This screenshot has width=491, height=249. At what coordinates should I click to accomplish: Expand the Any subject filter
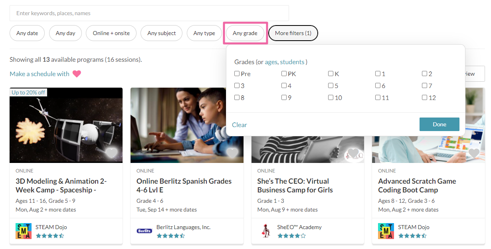point(161,33)
